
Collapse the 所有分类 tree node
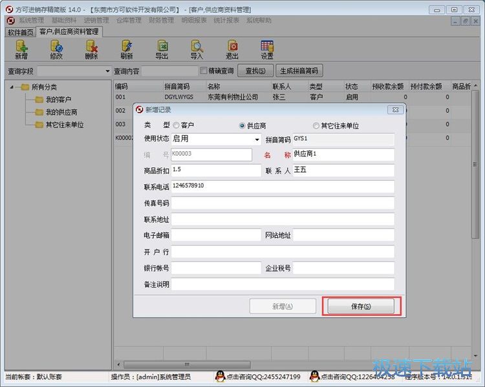(12, 87)
